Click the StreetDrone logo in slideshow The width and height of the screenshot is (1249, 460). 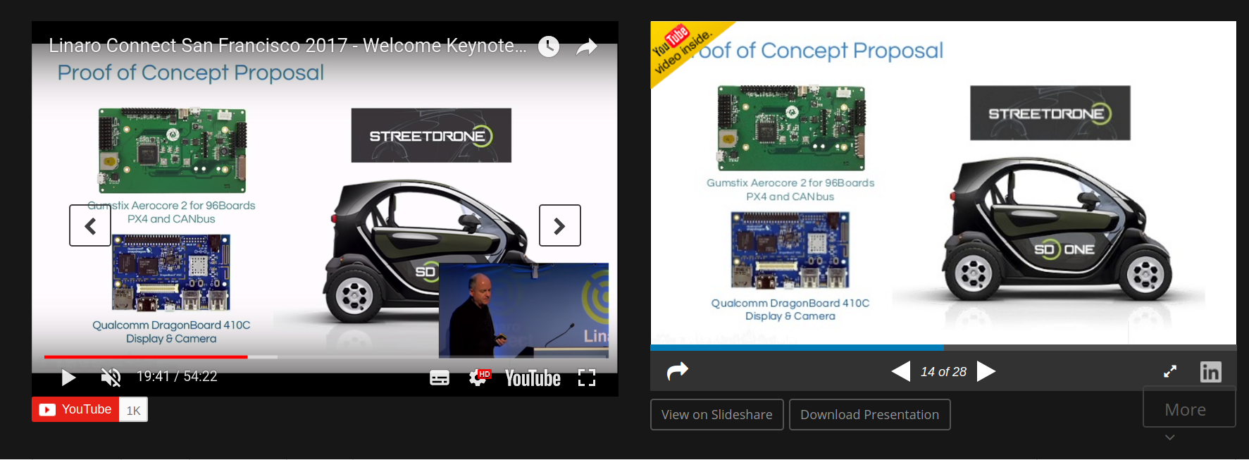1050,113
